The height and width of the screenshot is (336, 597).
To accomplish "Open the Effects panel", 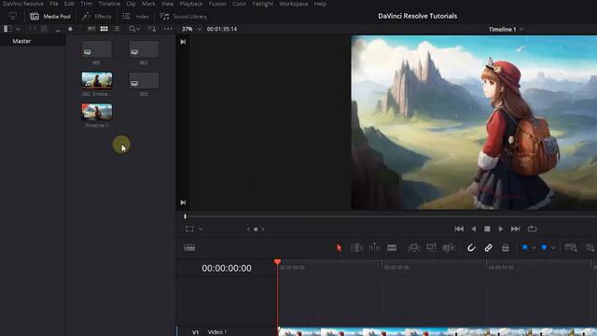I will [x=97, y=17].
